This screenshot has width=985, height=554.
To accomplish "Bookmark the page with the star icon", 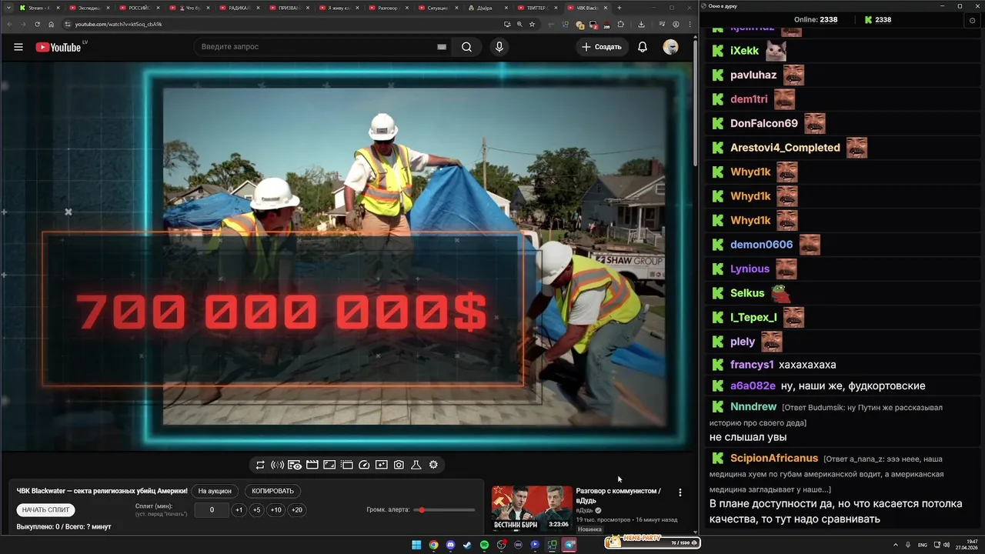I will tap(532, 24).
